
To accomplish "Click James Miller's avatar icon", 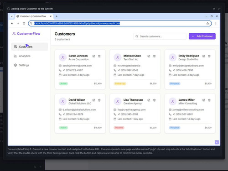I will coord(172,102).
